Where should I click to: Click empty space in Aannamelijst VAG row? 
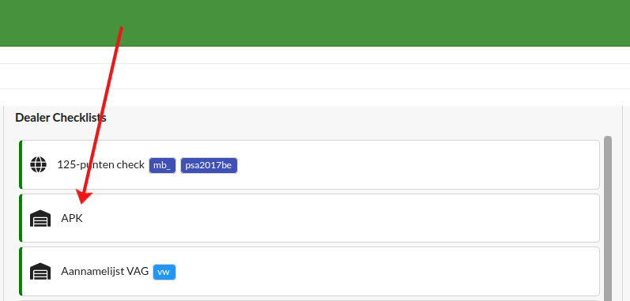386,272
